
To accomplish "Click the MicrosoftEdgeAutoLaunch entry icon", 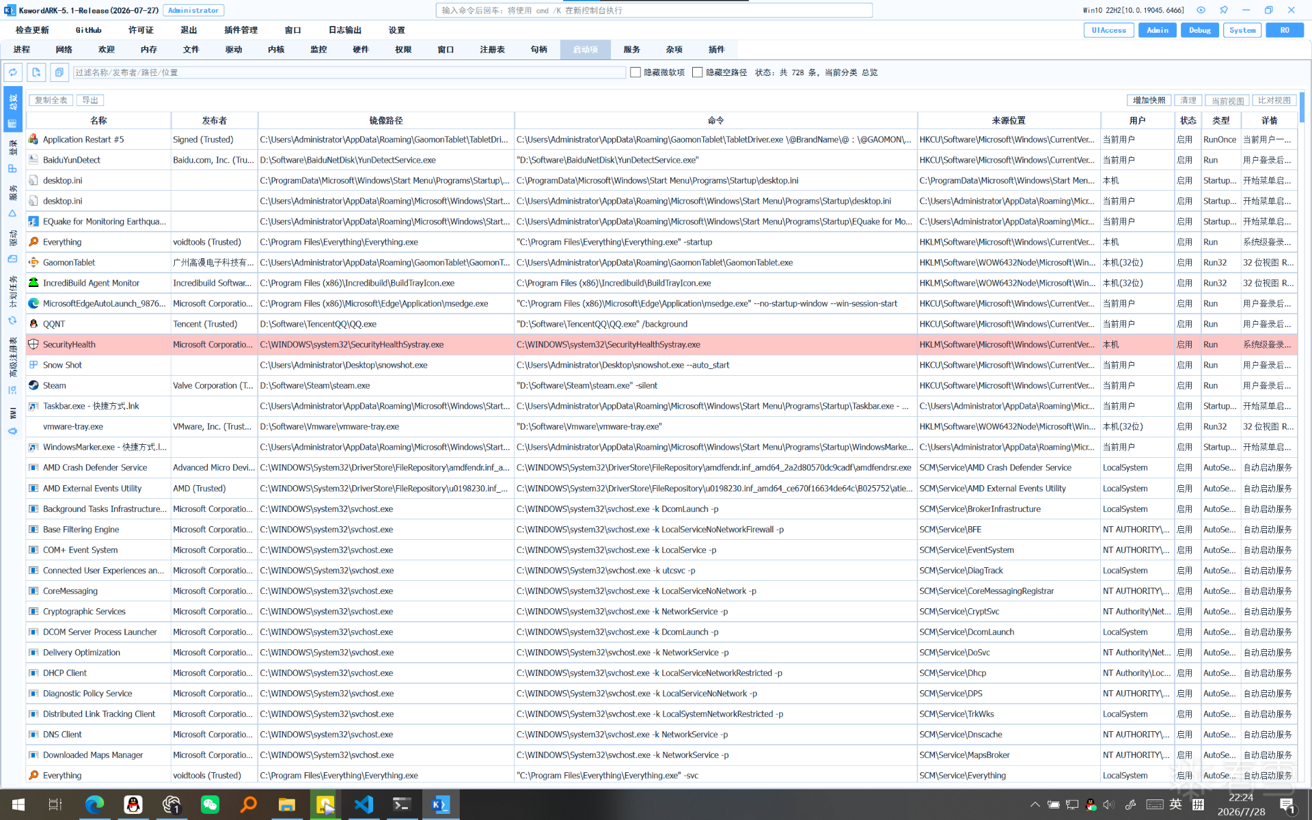I will [33, 303].
